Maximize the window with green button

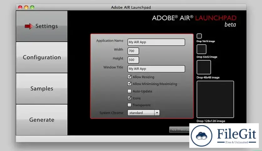pos(32,7)
